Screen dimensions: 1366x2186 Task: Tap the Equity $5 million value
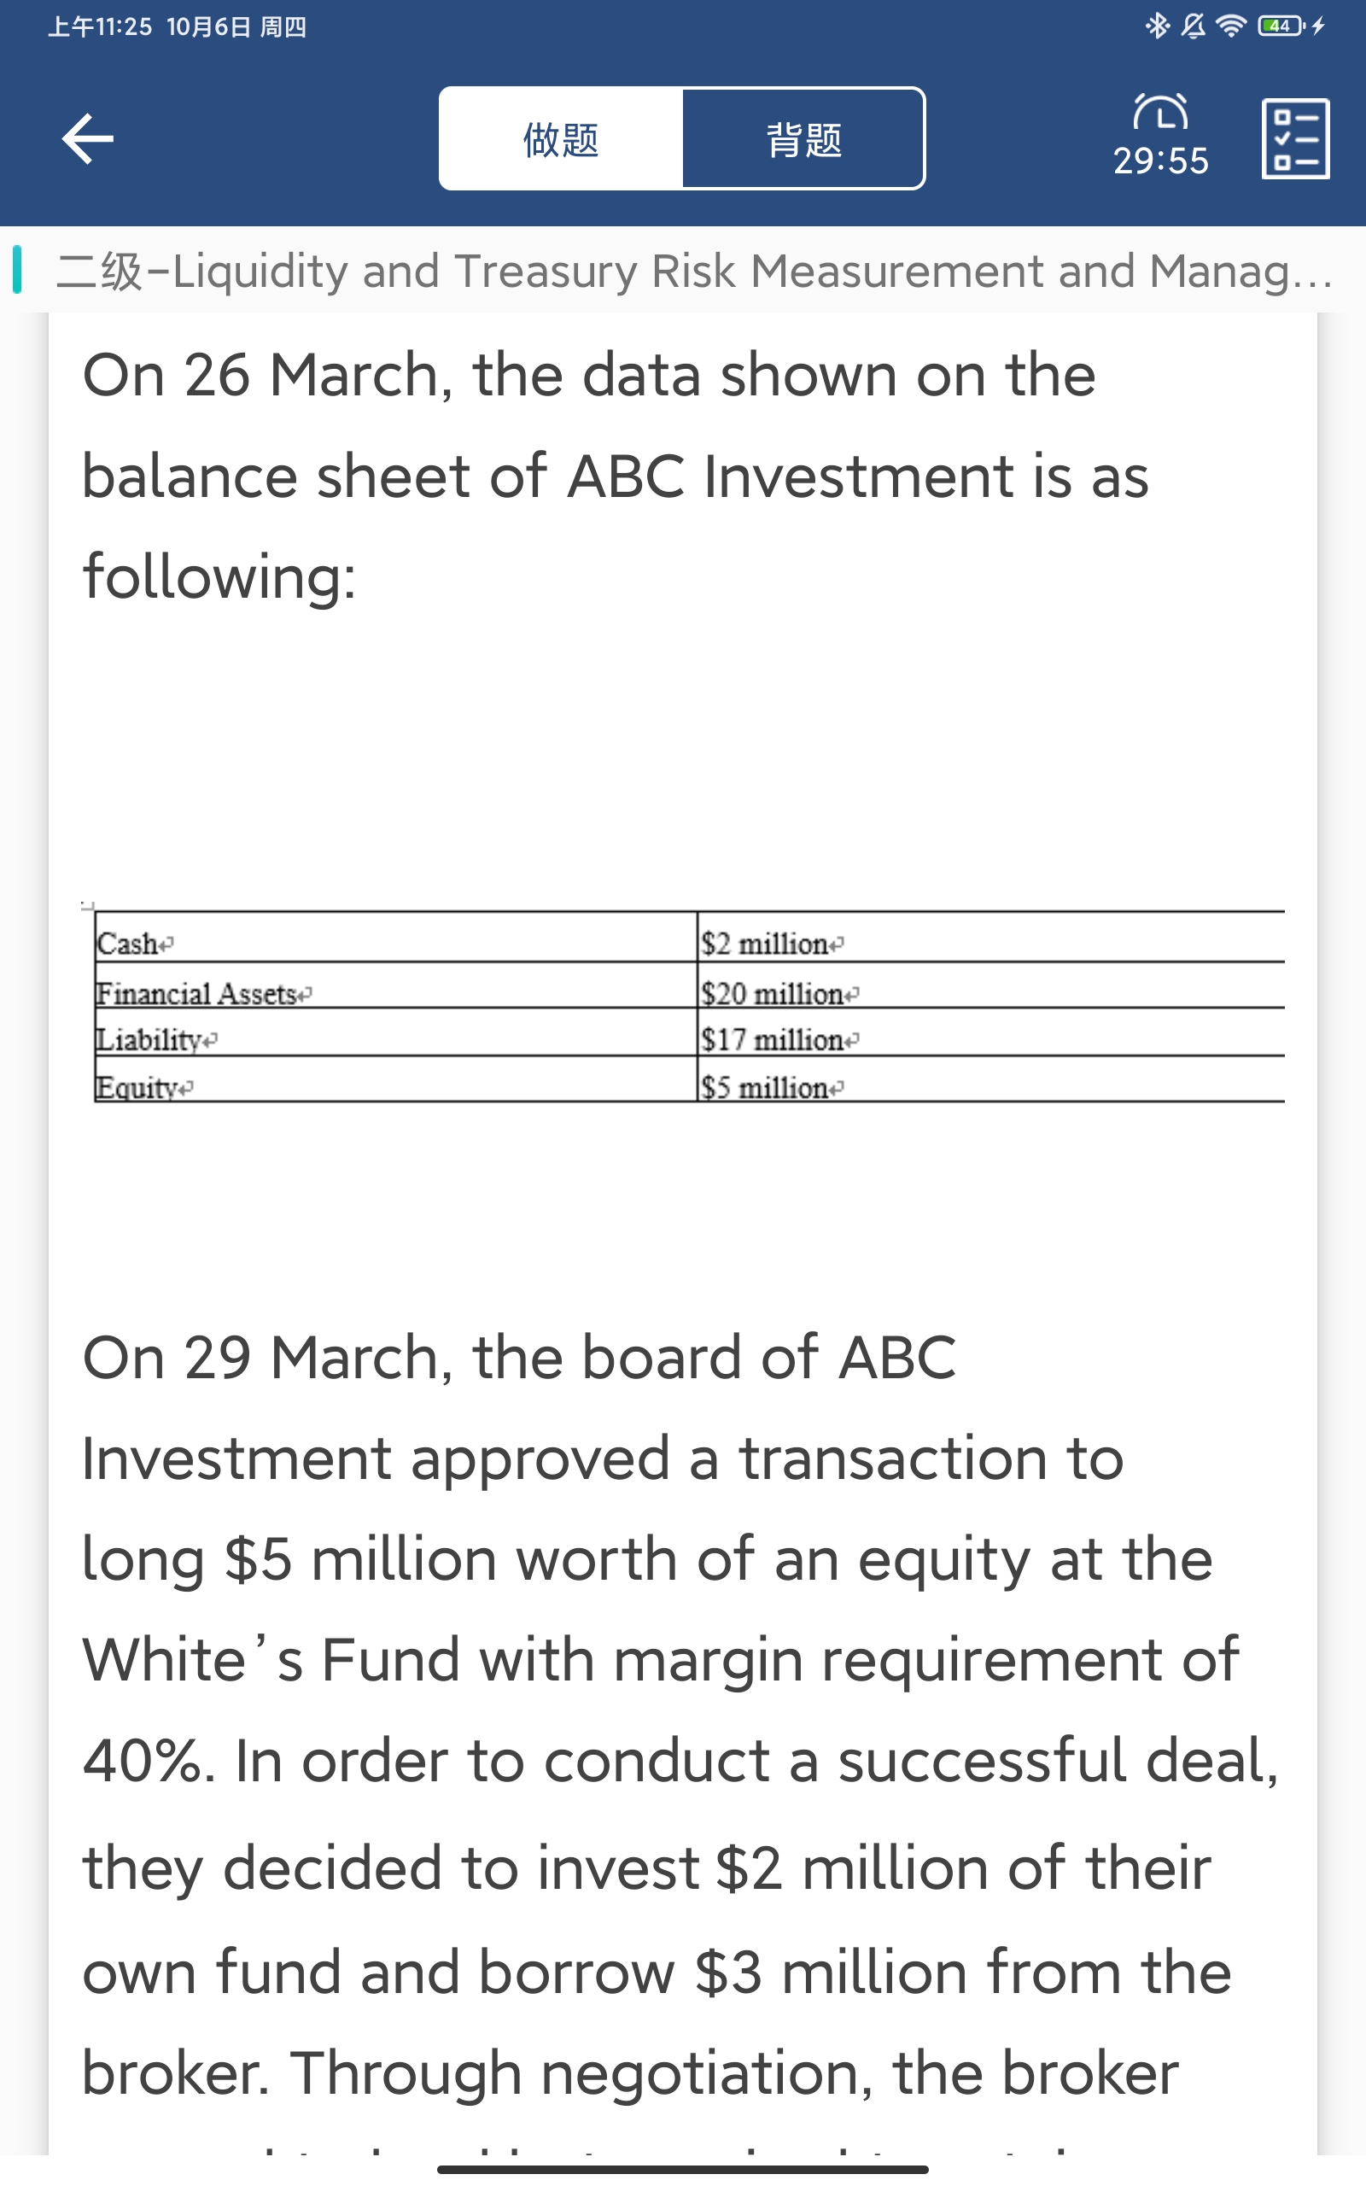tap(771, 1088)
